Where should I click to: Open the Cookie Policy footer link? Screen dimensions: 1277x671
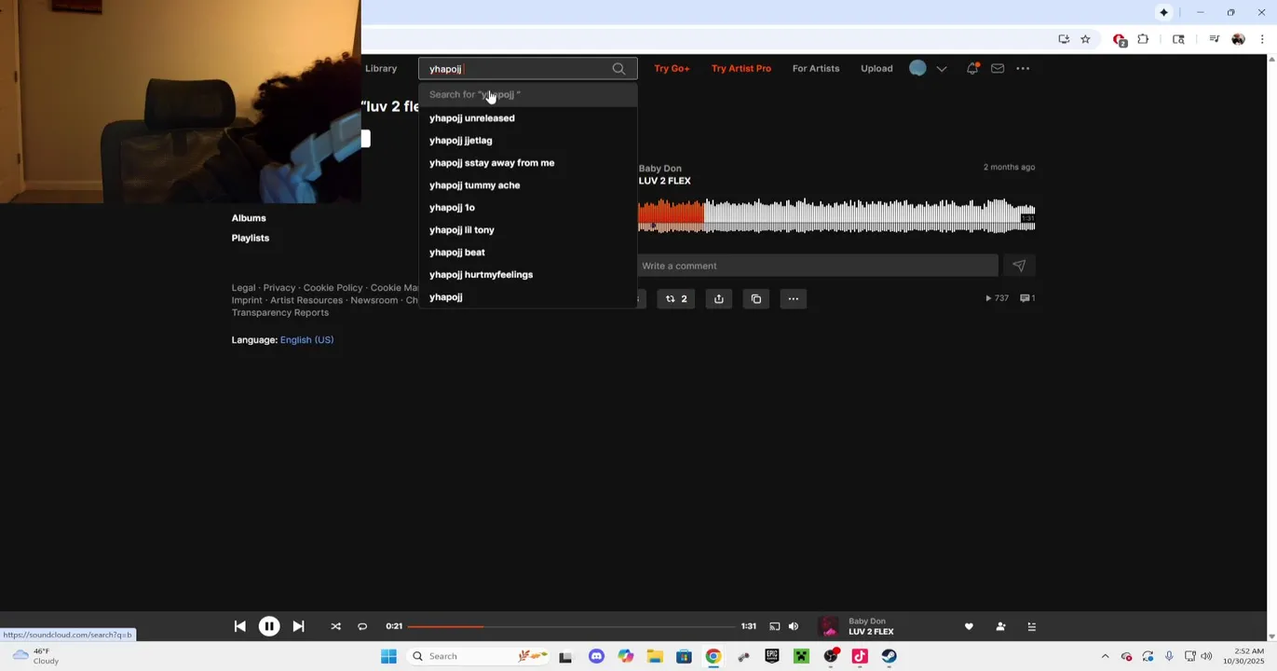click(333, 288)
